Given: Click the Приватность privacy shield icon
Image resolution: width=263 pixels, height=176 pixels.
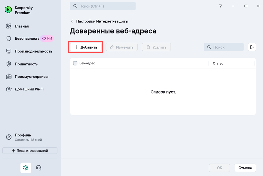Looking at the screenshot, I should point(9,64).
